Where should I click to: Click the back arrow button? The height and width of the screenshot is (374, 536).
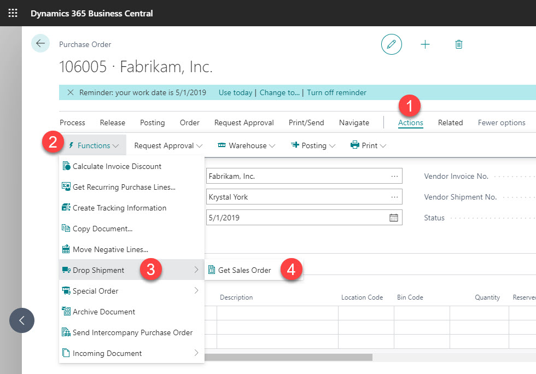pyautogui.click(x=40, y=43)
